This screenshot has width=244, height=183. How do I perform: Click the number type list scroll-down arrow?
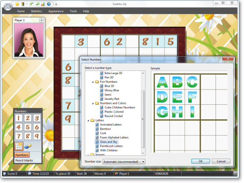tap(143, 154)
